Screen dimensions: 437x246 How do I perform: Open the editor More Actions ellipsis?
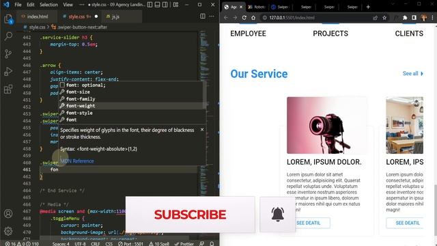(x=212, y=16)
